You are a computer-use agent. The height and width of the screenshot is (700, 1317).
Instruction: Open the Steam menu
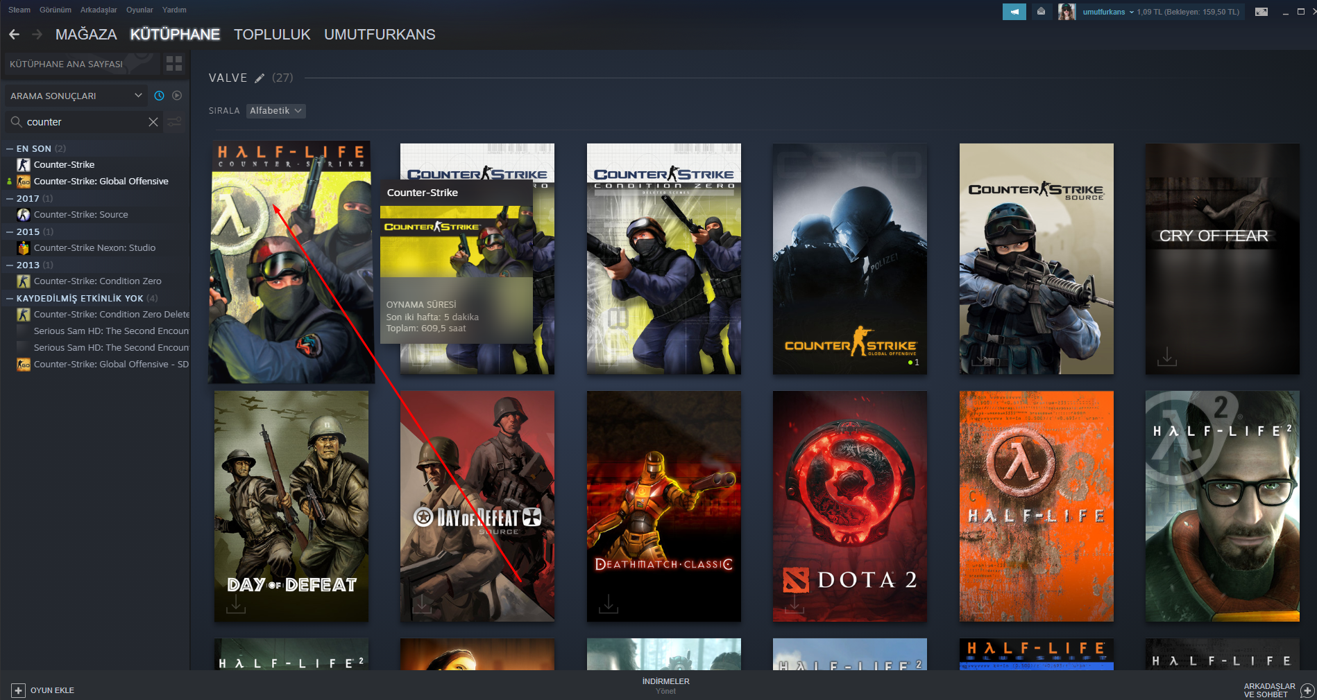click(19, 10)
